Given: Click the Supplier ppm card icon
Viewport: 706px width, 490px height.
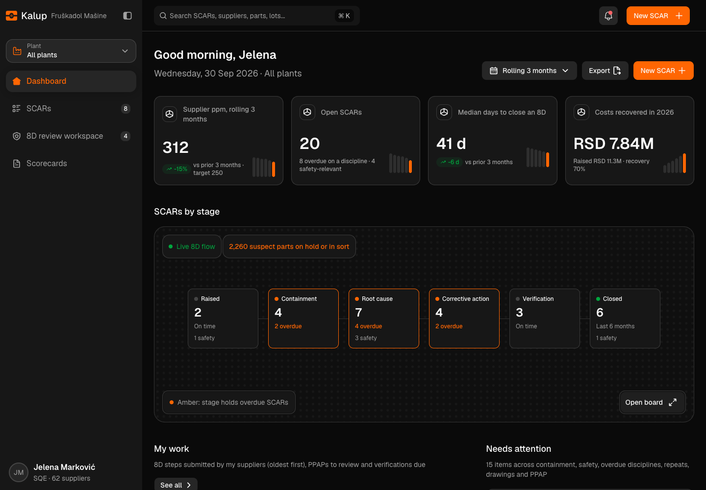Looking at the screenshot, I should 170,114.
